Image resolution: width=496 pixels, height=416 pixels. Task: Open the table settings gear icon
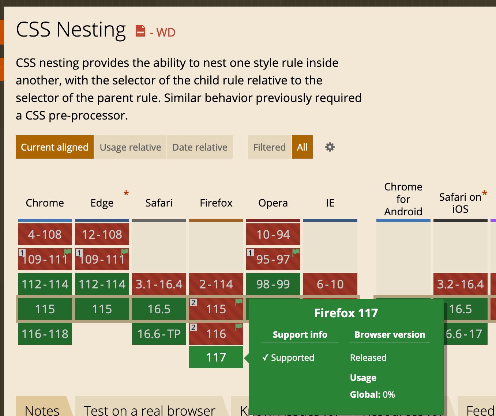tap(330, 147)
